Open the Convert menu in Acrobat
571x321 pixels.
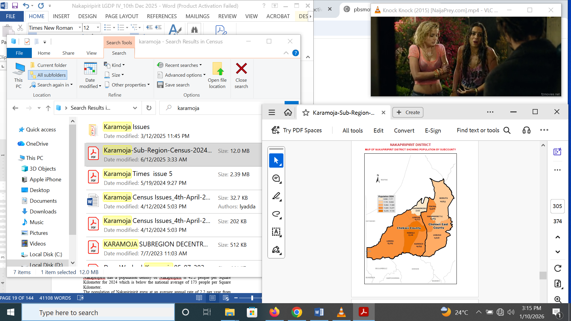[x=404, y=130]
